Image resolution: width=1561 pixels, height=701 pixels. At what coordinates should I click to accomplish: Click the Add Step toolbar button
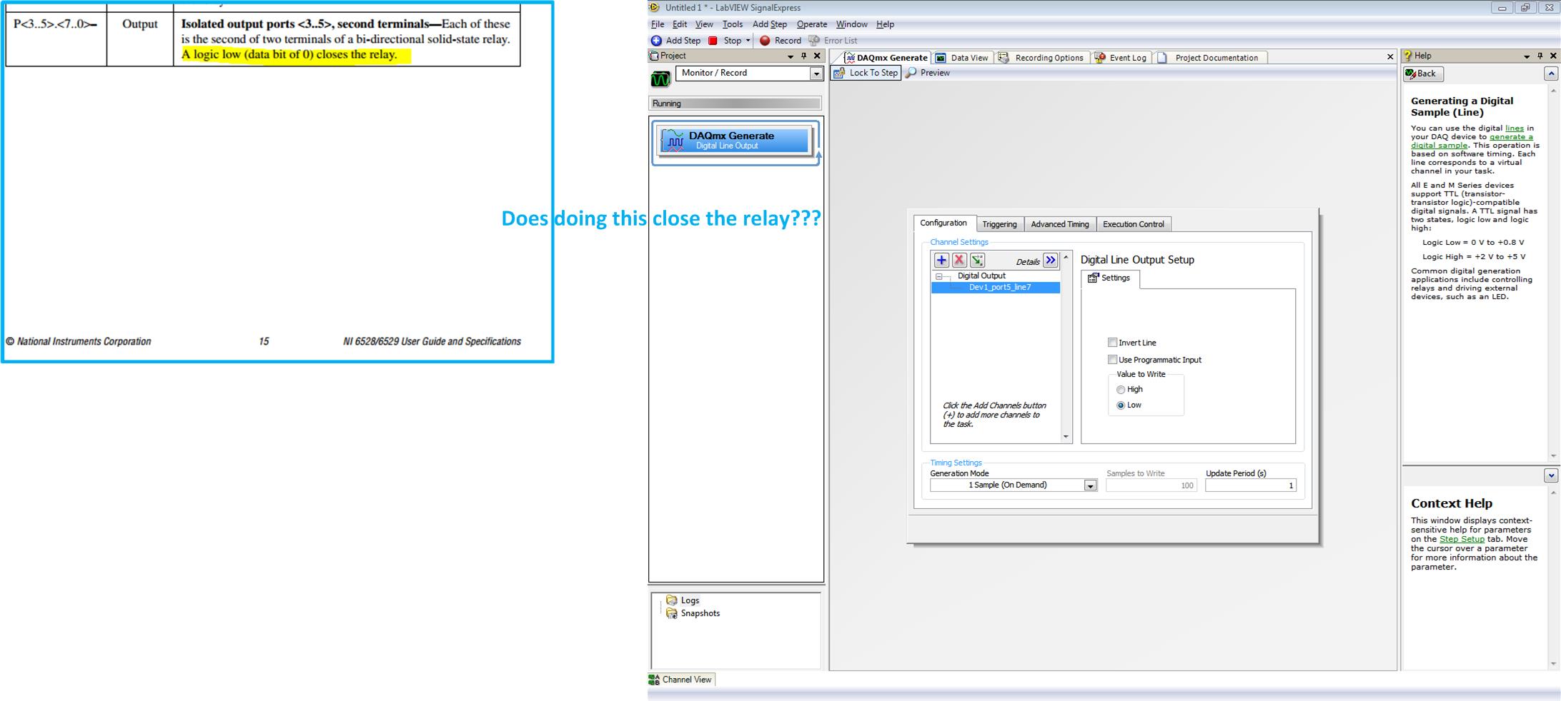point(675,41)
